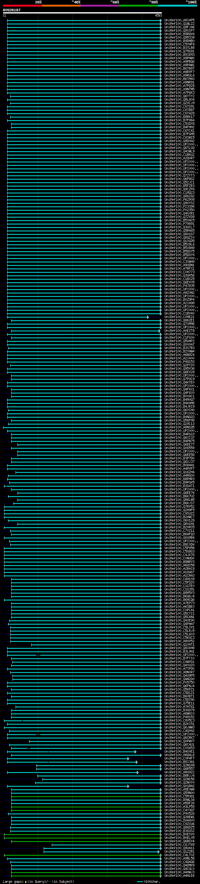This screenshot has width=200, height=884.
Task: Select the UniRef100_A9PHW0 entry
Action: 179,58
